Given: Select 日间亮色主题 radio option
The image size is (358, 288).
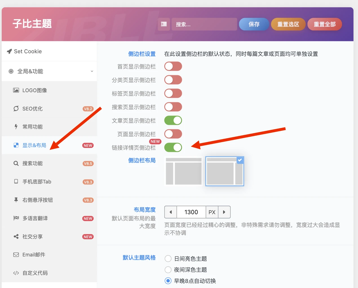Looking at the screenshot, I should click(x=168, y=259).
